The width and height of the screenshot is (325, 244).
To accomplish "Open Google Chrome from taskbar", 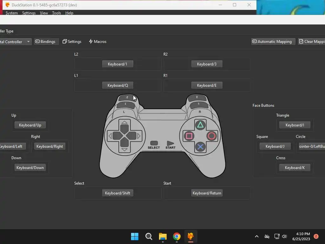I will 177,236.
